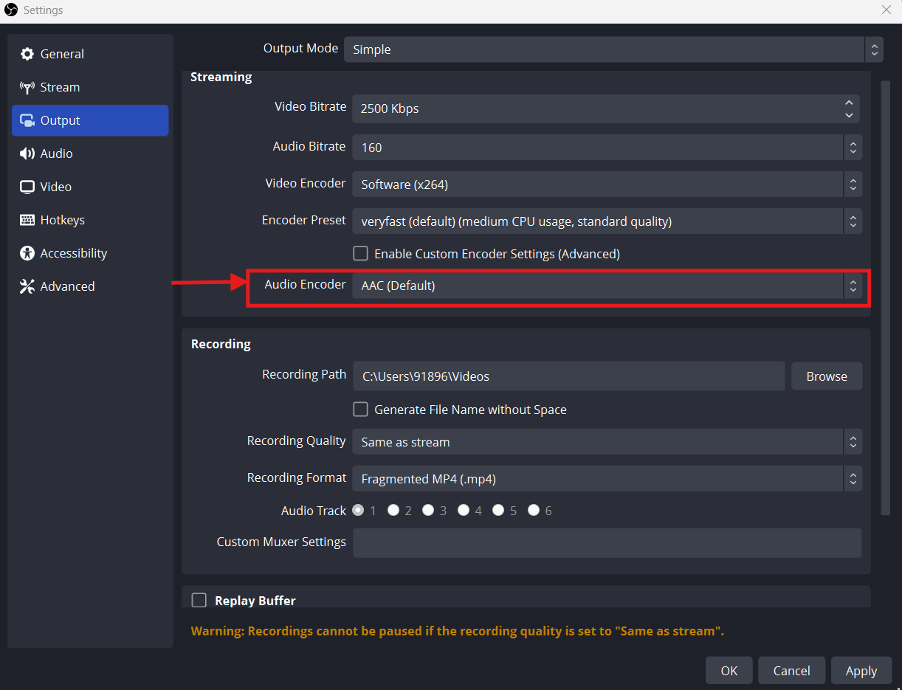
Task: Open the Encoder Preset dropdown
Action: pyautogui.click(x=607, y=221)
